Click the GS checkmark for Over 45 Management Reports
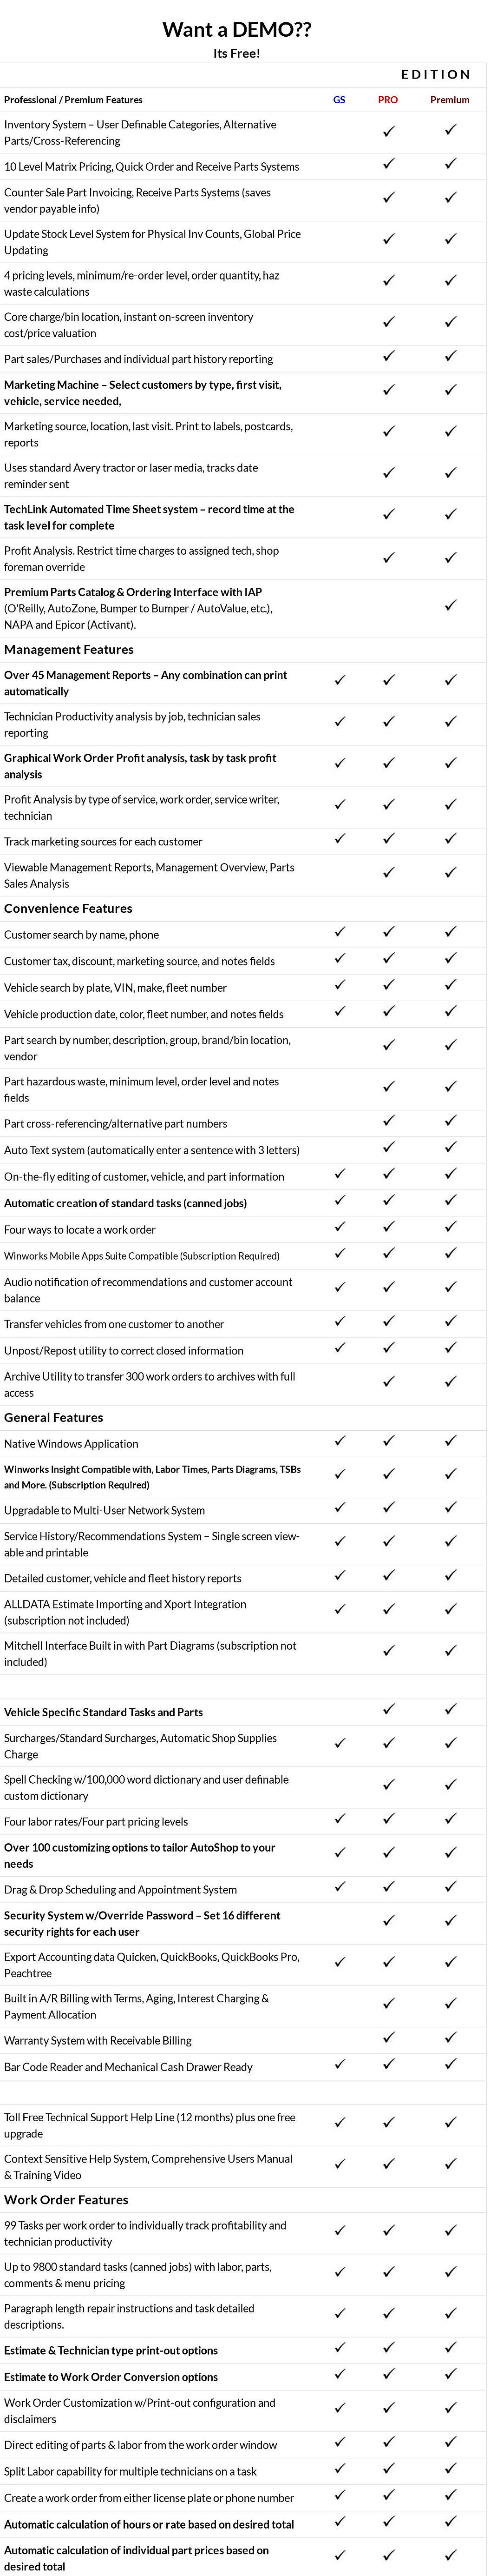497x2576 pixels. (340, 680)
